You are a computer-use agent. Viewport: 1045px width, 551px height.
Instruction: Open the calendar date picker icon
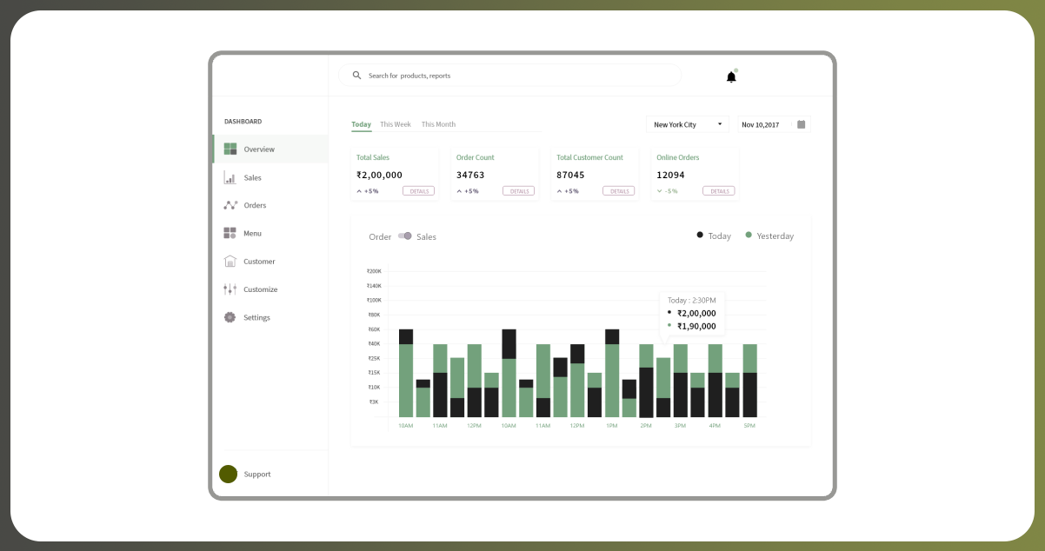point(802,124)
